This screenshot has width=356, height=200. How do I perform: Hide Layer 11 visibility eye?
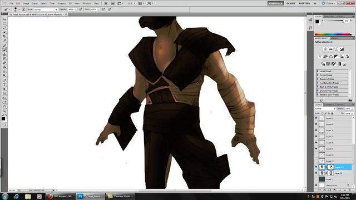tap(316, 173)
